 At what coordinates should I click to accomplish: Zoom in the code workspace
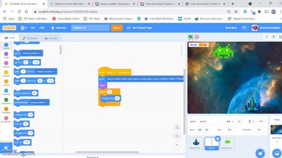(x=177, y=127)
